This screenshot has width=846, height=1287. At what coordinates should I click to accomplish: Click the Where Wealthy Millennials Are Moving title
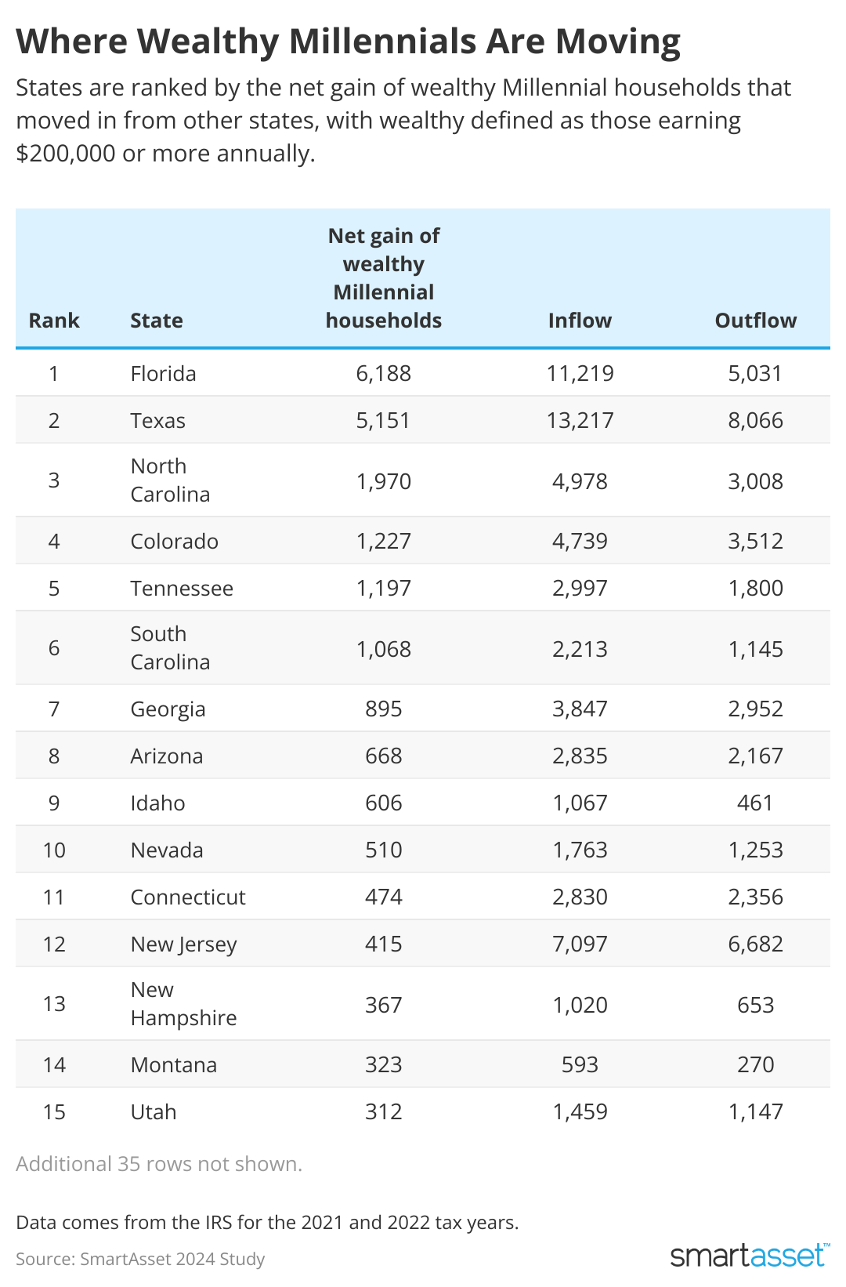click(348, 42)
